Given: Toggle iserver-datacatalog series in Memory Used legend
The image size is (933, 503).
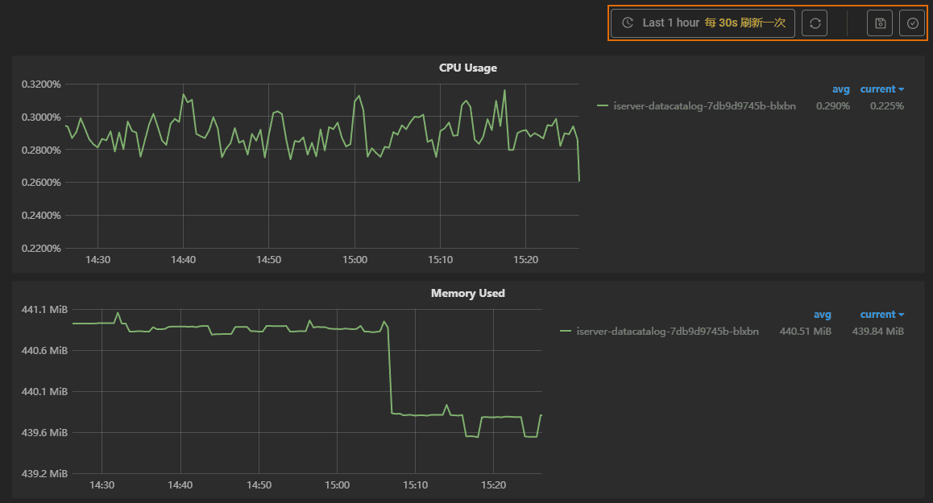Looking at the screenshot, I should [x=667, y=331].
